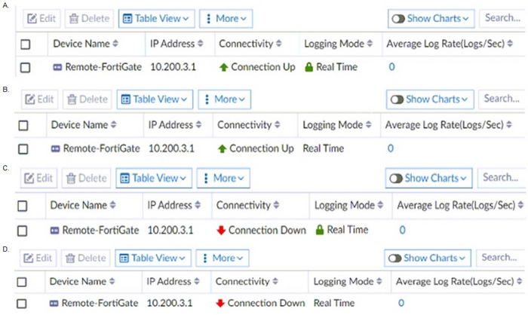Select the IP address 10.200.3.1 in panel B
The image size is (528, 315).
click(x=171, y=148)
